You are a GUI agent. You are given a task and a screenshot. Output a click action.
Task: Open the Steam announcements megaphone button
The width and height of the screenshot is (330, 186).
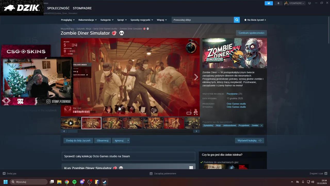point(269,3)
